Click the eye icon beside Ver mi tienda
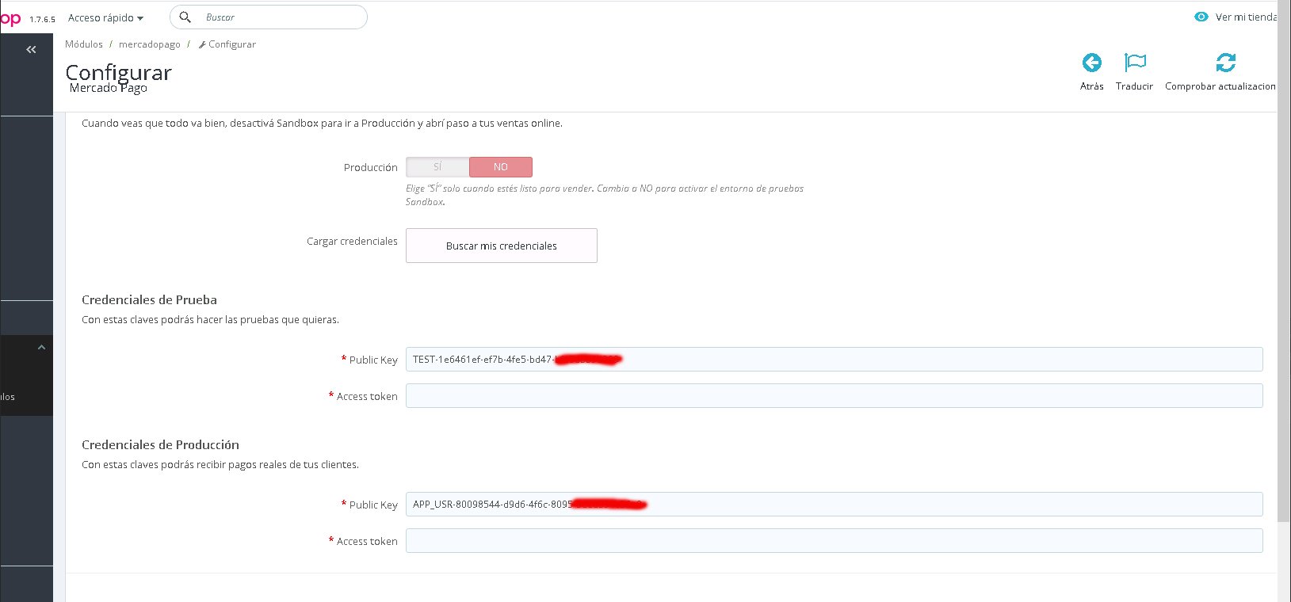The image size is (1291, 602). (x=1201, y=17)
